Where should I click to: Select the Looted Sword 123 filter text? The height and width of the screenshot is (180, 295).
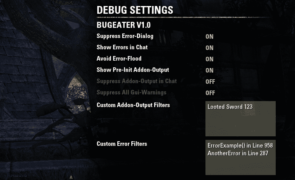pyautogui.click(x=230, y=107)
